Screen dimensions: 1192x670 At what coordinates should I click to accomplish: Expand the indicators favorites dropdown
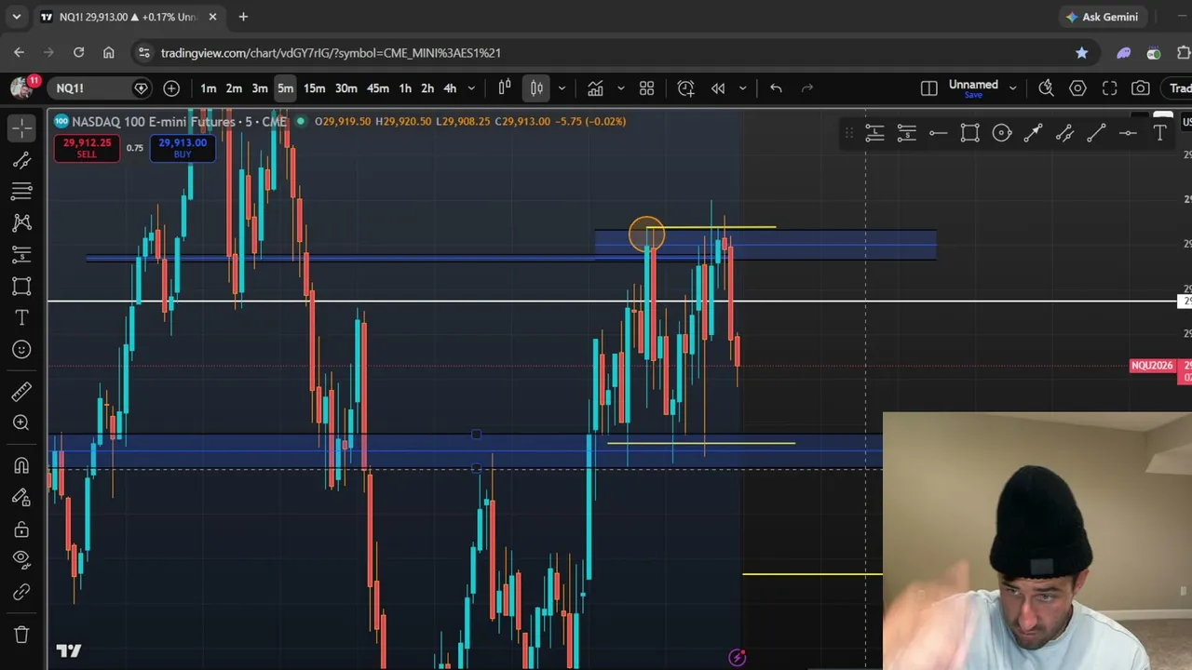point(620,88)
